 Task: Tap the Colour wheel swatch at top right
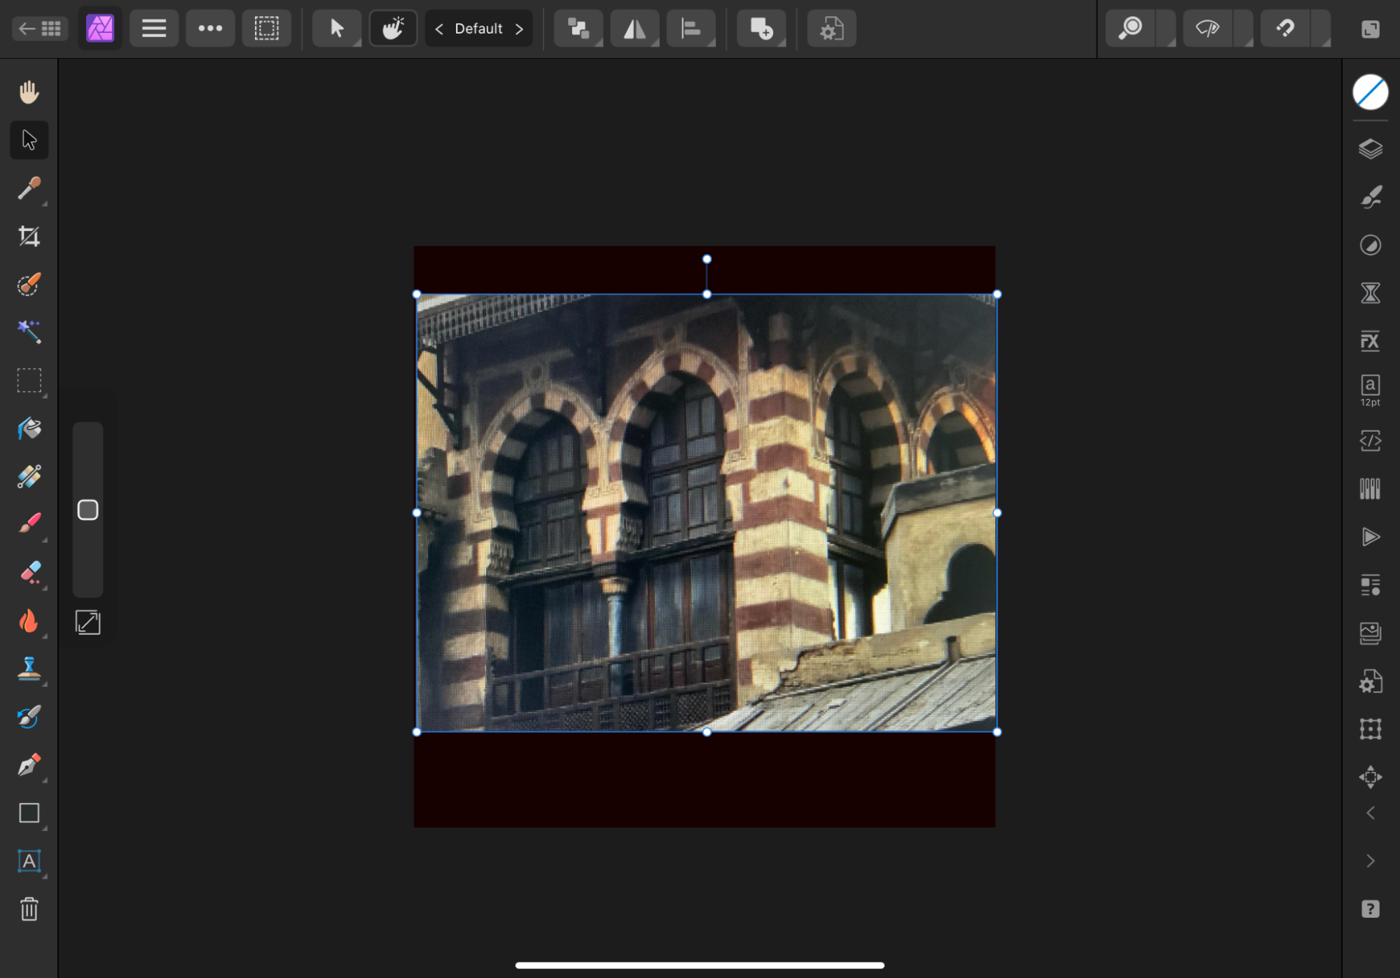click(1370, 91)
